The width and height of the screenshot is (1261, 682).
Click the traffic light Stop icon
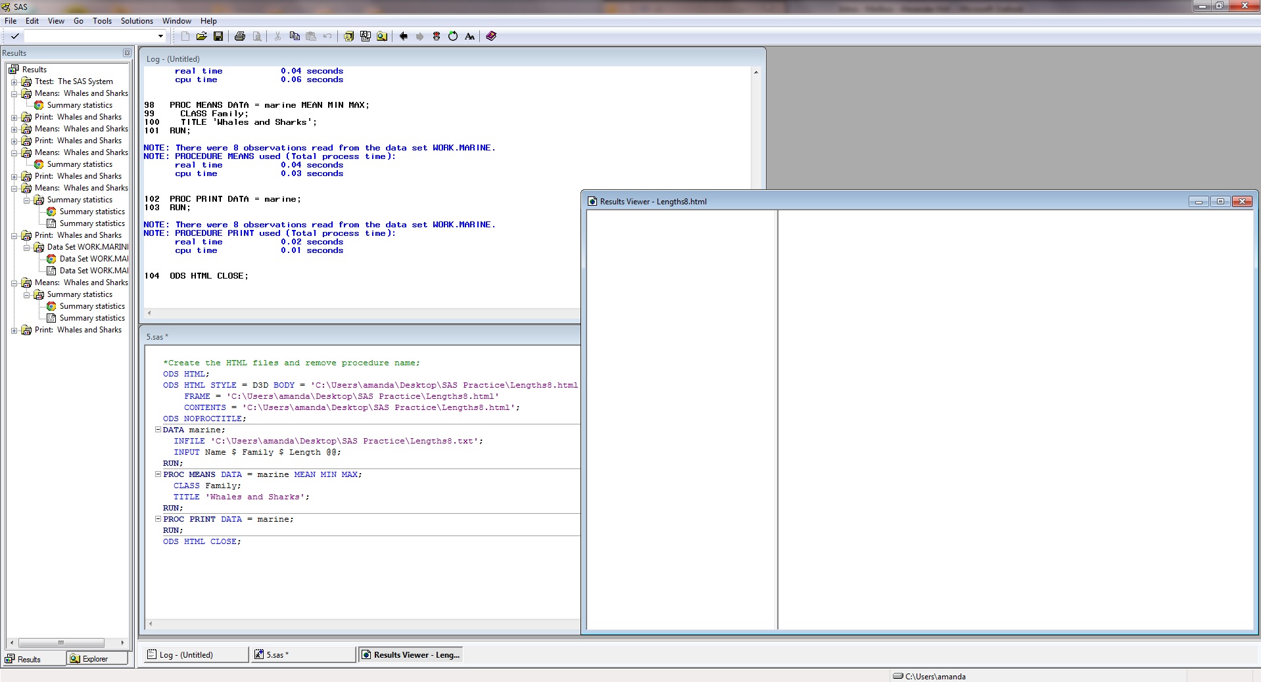[437, 36]
